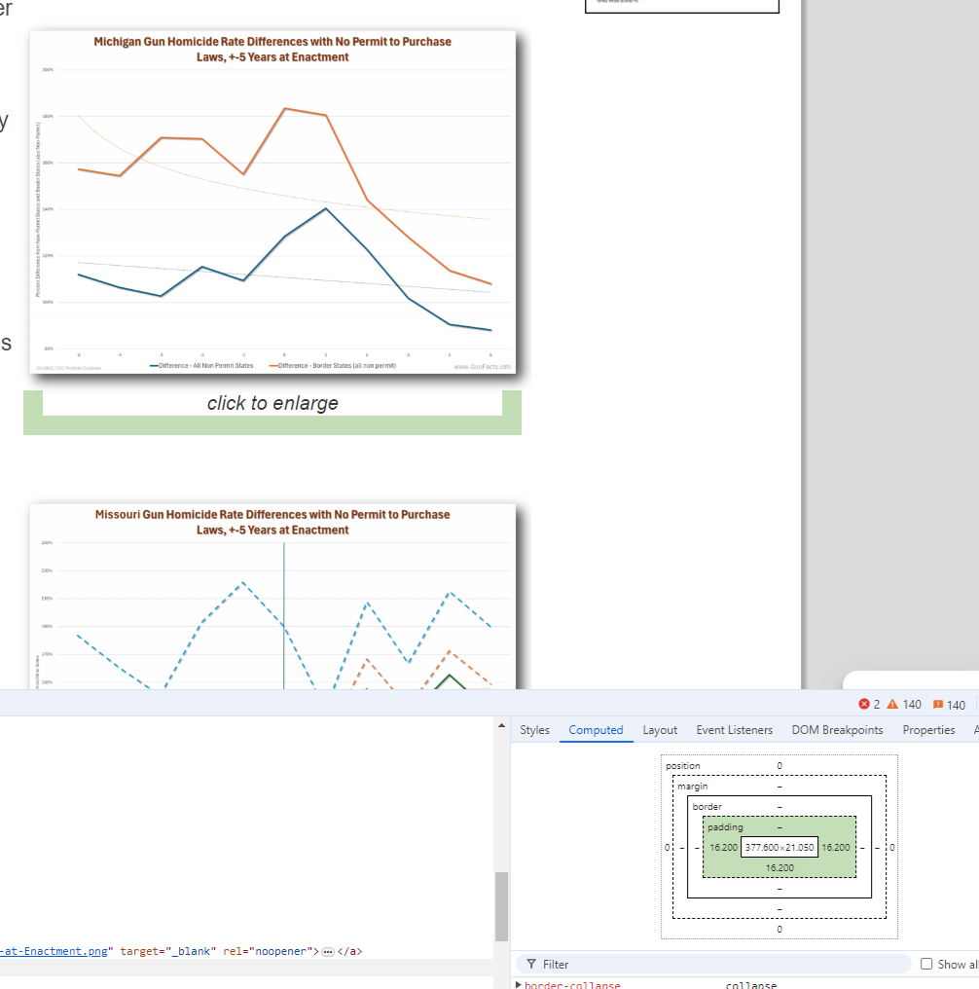The height and width of the screenshot is (989, 979).
Task: Click the issues count flag icon
Action: 938,705
